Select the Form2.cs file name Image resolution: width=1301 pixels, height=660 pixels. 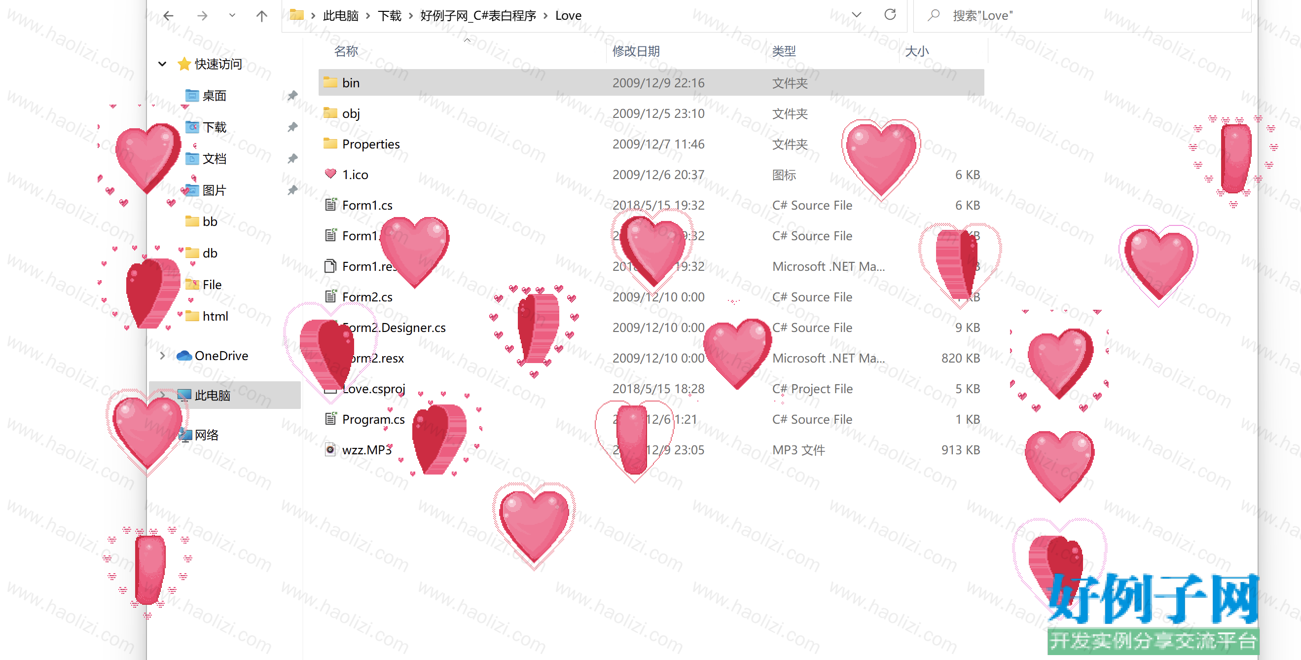coord(367,297)
